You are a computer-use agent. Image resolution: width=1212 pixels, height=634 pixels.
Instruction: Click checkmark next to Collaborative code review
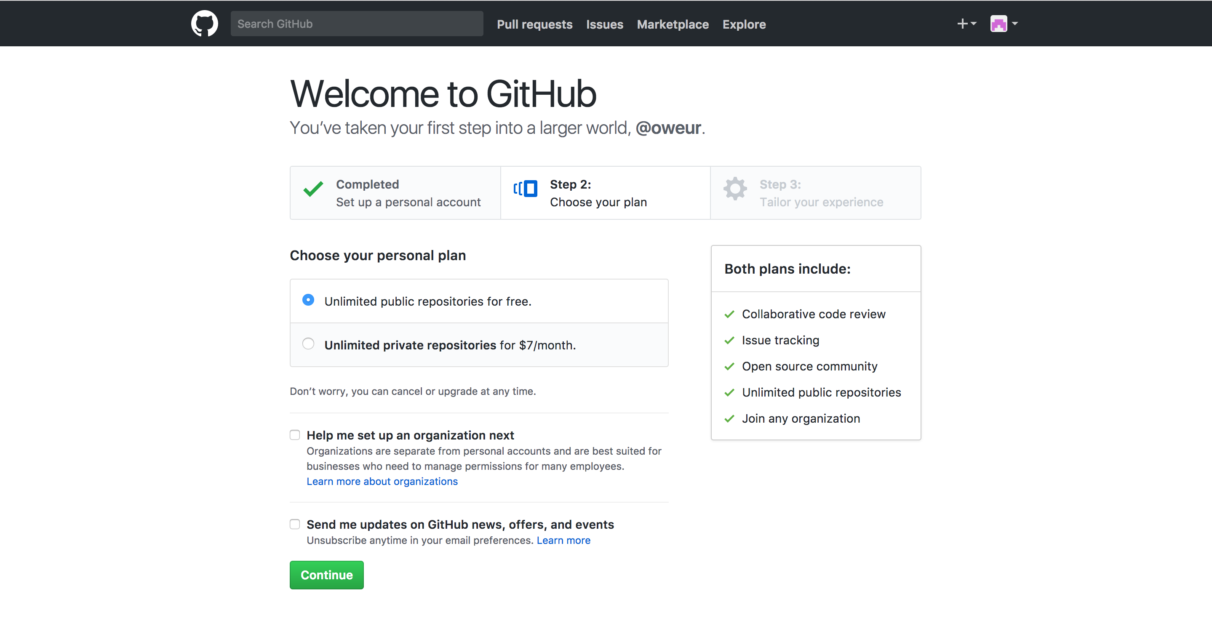(x=729, y=314)
